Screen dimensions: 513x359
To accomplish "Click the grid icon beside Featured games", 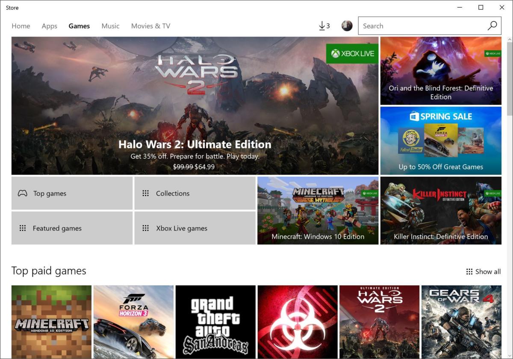I will point(23,228).
